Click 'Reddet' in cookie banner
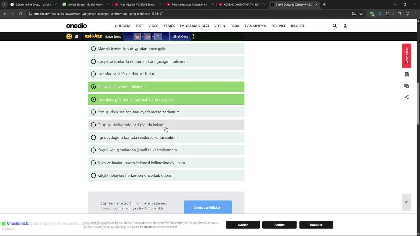Screen dimensions: 420x236 coord(280,225)
